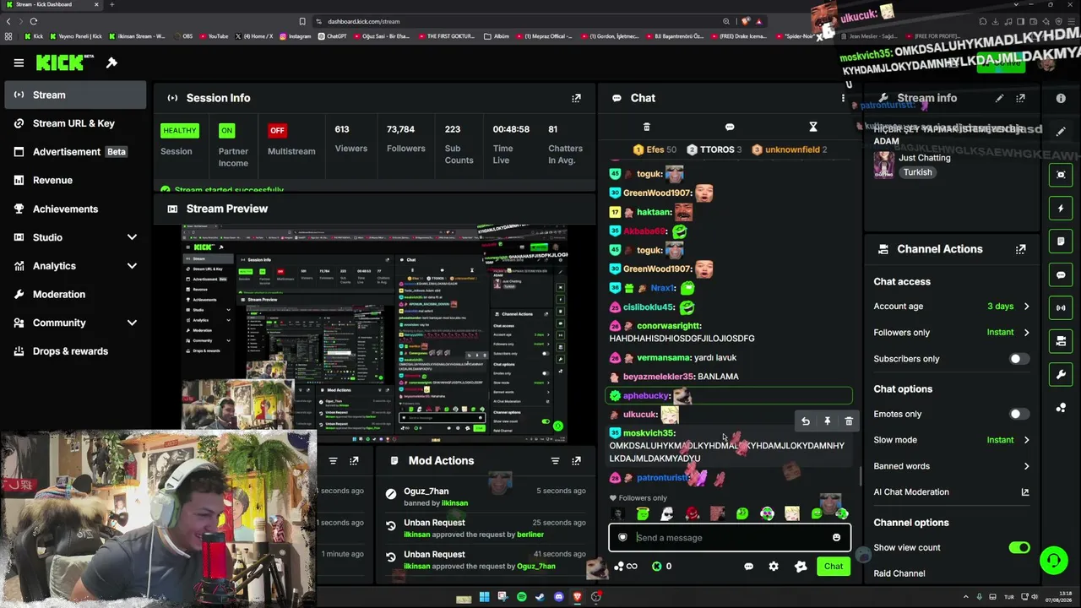Open the Windows Start menu
The image size is (1081, 608).
[484, 597]
